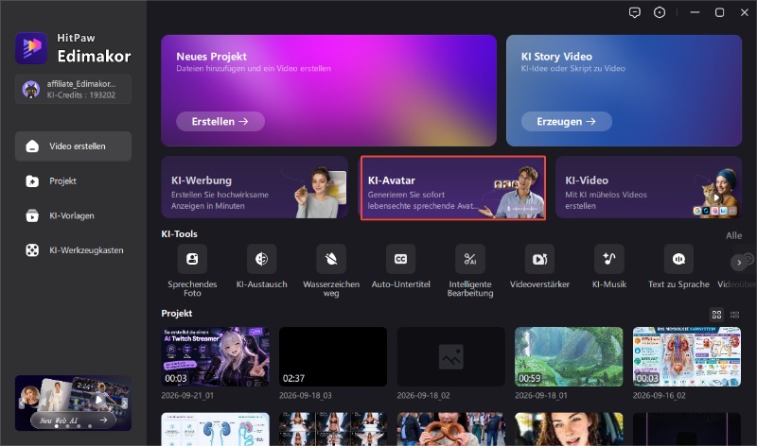Screen dimensions: 757x446
Task: Open the Text zu Sprache tool
Action: (x=678, y=259)
